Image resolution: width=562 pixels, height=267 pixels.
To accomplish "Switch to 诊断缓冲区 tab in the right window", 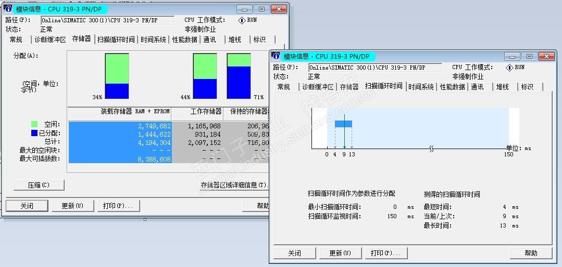I will pyautogui.click(x=318, y=87).
